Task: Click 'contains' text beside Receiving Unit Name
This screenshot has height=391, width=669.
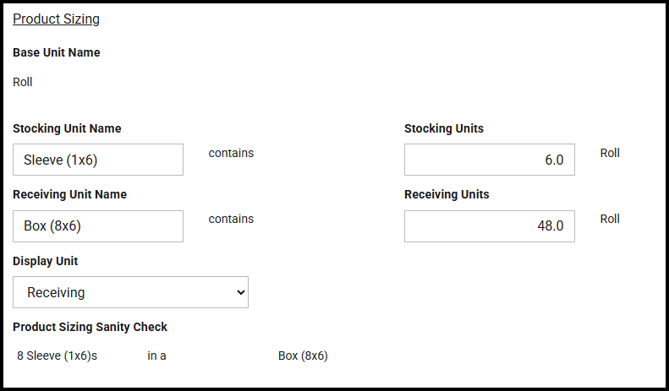Action: pos(231,219)
